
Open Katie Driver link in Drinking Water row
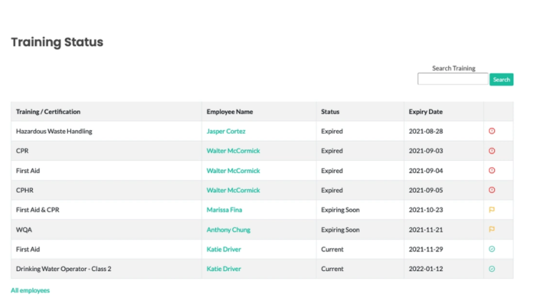(224, 269)
